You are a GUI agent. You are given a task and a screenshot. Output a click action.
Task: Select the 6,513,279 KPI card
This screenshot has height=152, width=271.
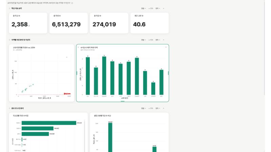point(69,23)
